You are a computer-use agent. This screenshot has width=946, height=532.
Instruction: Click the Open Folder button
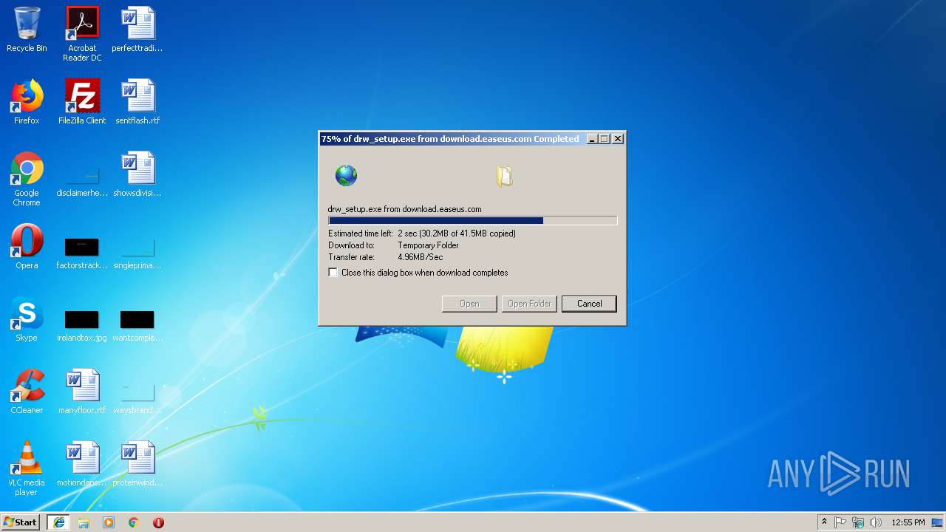coord(529,304)
